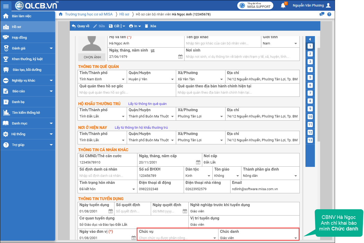This screenshot has height=243, width=364.
Task: Click the notification bell icon
Action: 283,5
